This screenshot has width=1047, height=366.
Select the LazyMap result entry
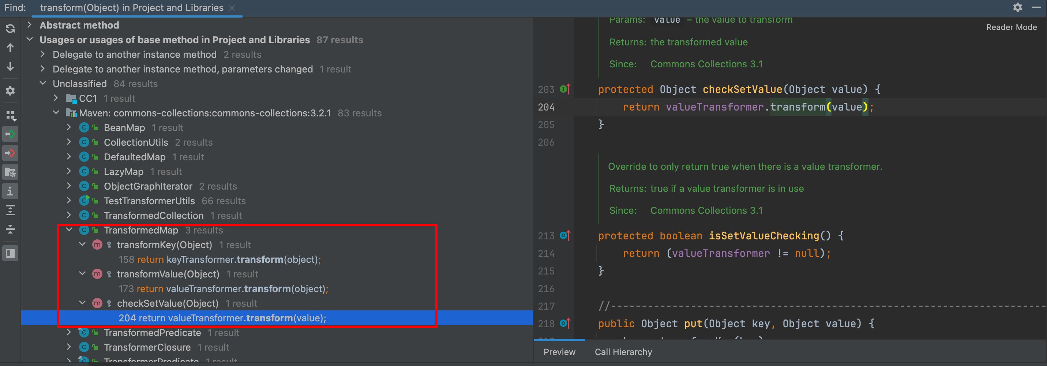click(x=124, y=172)
